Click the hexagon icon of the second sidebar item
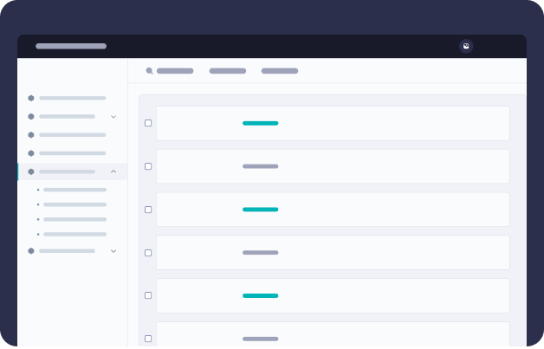 tap(31, 116)
